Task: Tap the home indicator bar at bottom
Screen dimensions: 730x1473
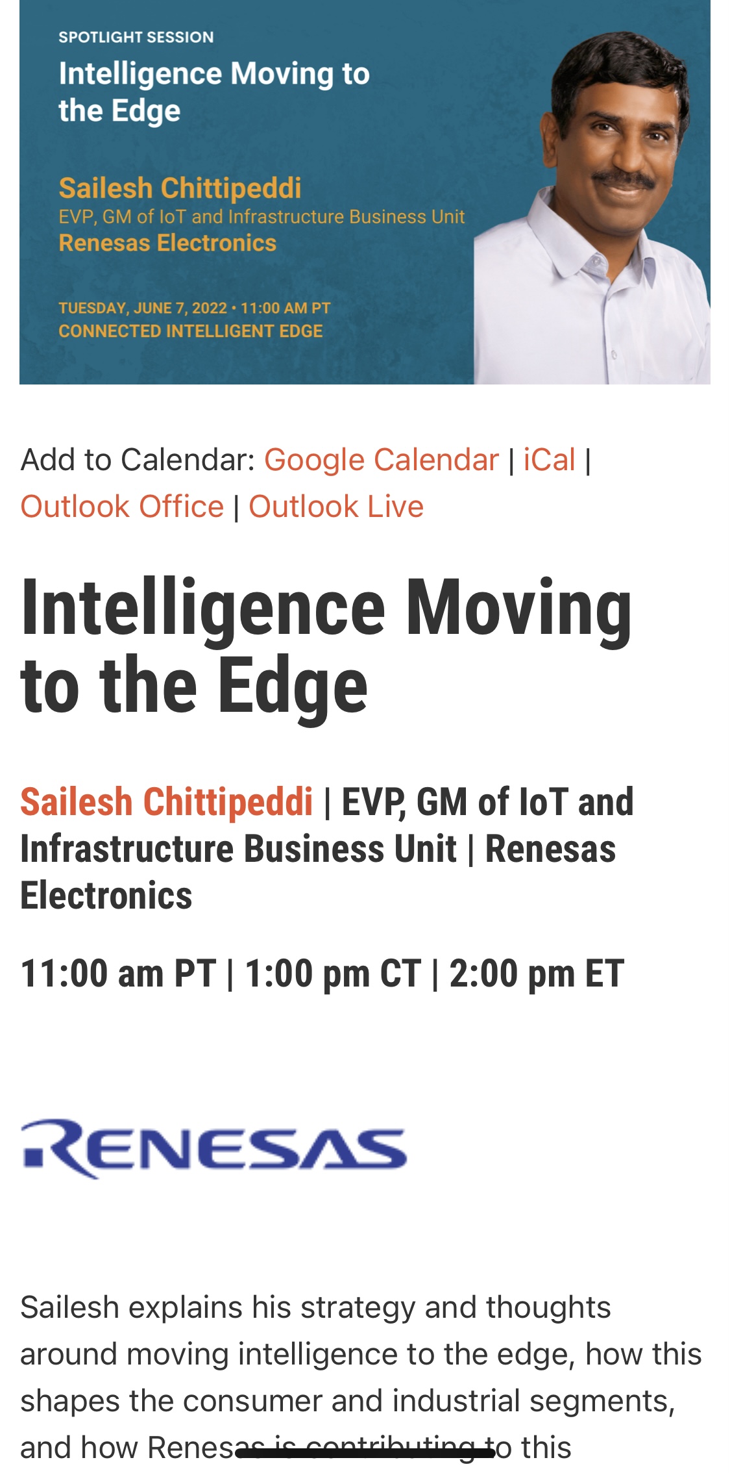Action: pyautogui.click(x=365, y=1453)
